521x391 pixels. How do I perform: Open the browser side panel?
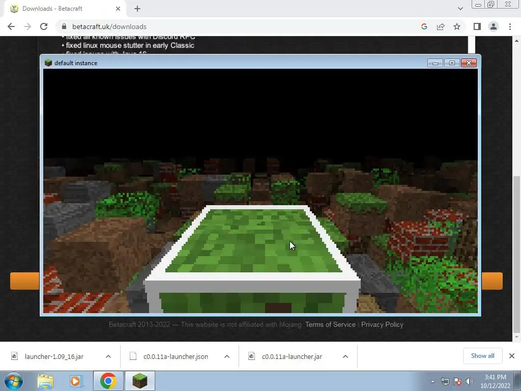coord(477,26)
